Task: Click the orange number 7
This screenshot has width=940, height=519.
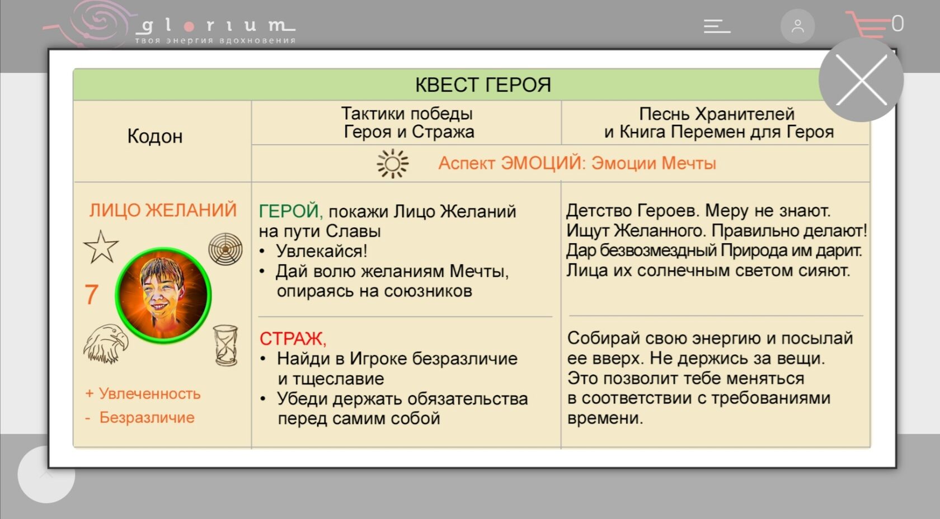Action: tap(91, 295)
